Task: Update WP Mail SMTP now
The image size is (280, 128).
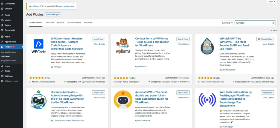Action: pyautogui.click(x=265, y=39)
